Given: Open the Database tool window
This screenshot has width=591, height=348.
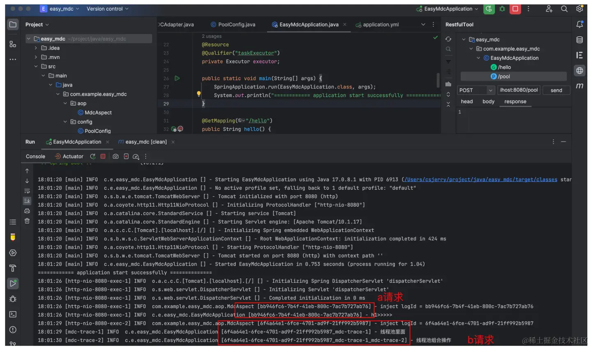Looking at the screenshot, I should tap(580, 40).
